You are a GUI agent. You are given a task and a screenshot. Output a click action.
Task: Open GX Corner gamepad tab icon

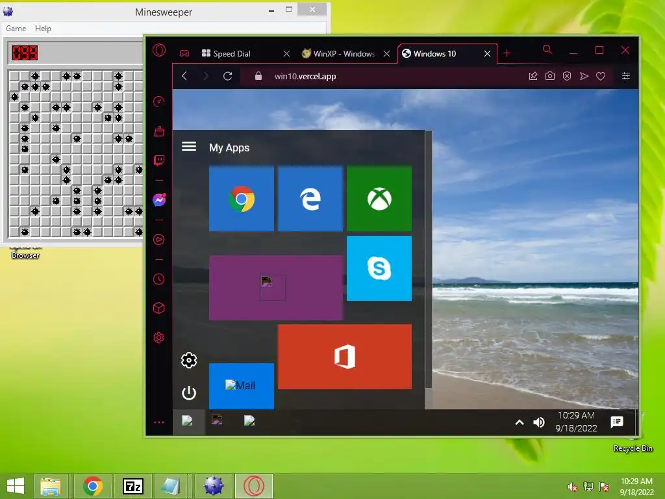click(x=184, y=53)
